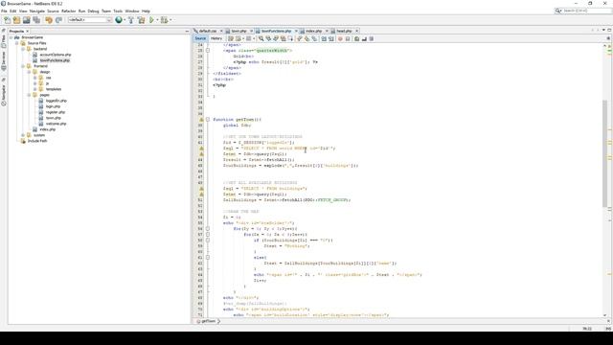613x345 pixels.
Task: Click the editor vertical scrollbar thumb
Action: [x=604, y=153]
